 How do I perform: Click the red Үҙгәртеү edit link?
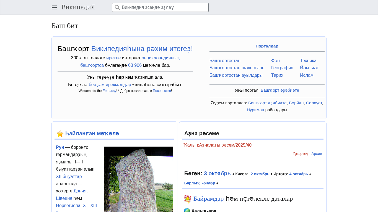[x=300, y=154]
